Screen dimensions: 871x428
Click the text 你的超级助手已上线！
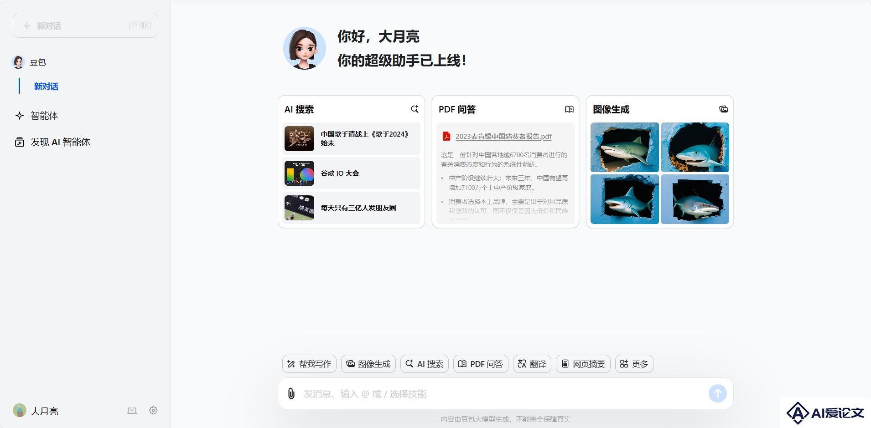(x=402, y=60)
